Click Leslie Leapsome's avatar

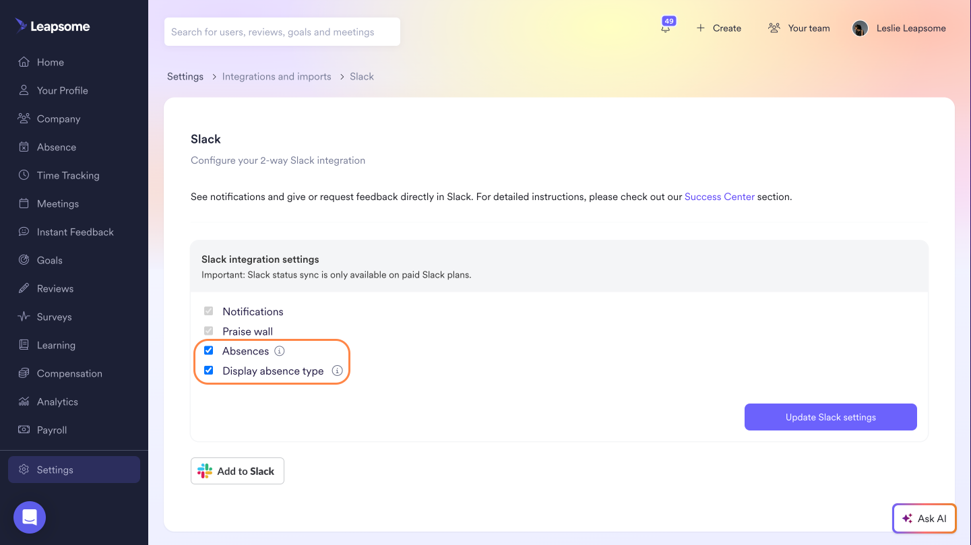tap(860, 28)
